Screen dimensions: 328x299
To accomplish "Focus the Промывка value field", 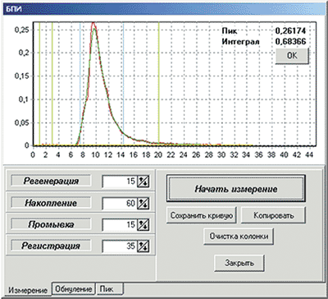I will click(120, 225).
